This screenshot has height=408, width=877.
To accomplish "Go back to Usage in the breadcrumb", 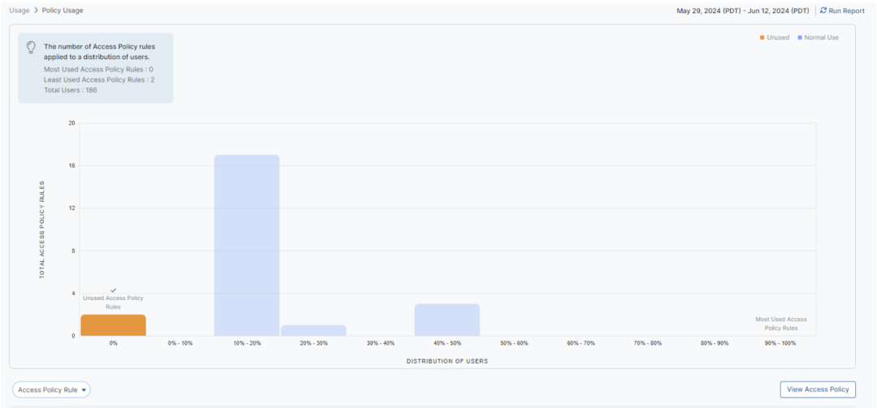I will point(19,11).
